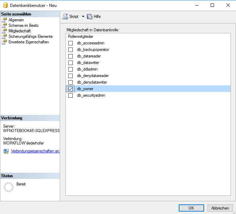Screen dimensions: 236x214
Task: Select the Erweiterte Eigenschaften page icon
Action: tap(4, 42)
